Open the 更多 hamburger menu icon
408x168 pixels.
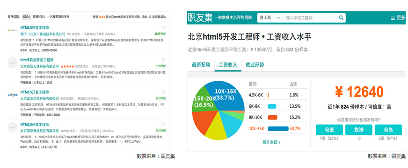(x=393, y=18)
